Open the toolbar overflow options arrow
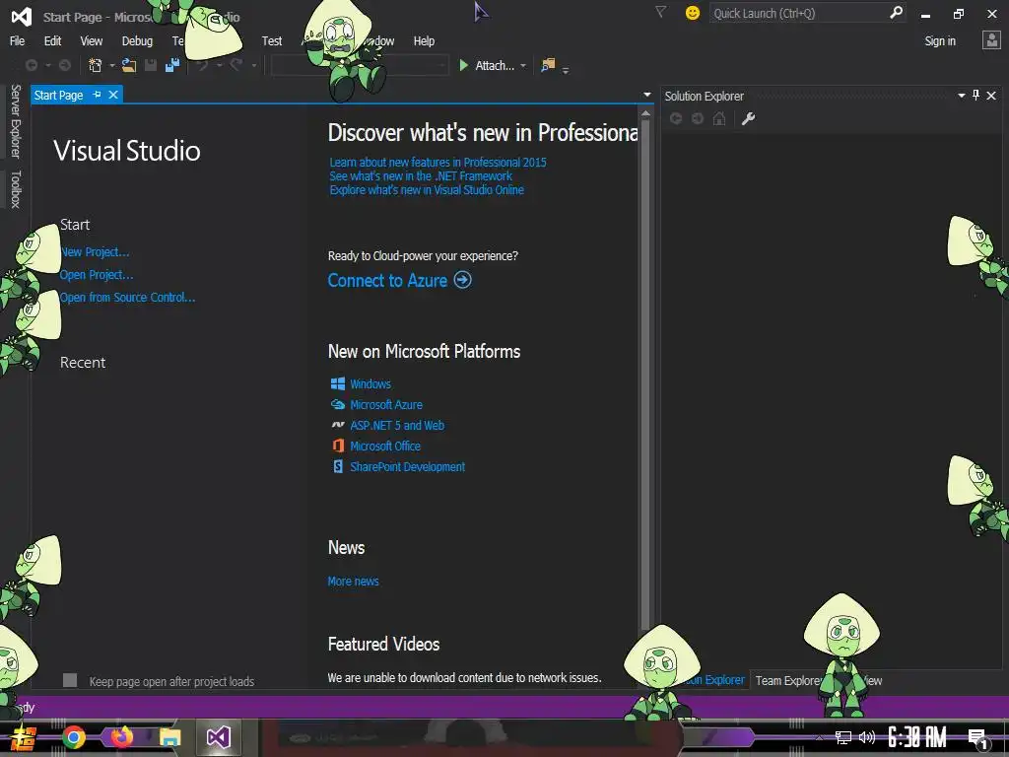This screenshot has height=757, width=1009. [566, 70]
